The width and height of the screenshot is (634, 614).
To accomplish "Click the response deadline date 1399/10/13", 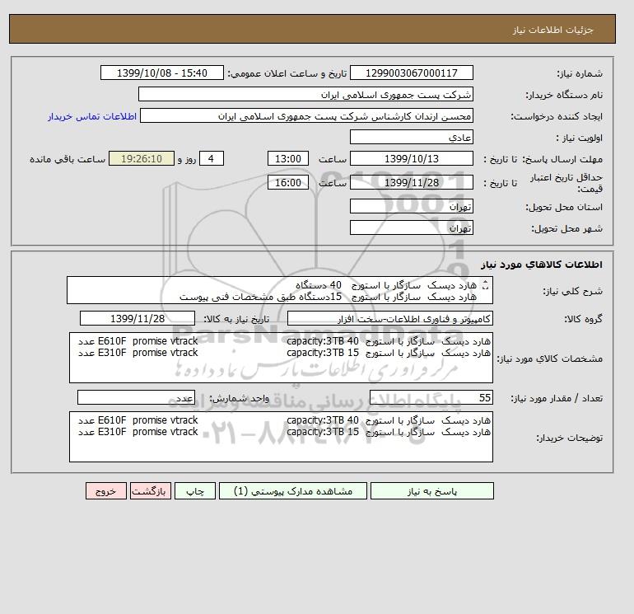I will (411, 159).
